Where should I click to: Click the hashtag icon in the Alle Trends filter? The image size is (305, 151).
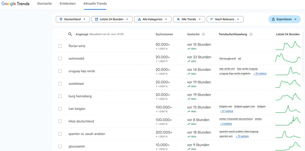(178, 19)
